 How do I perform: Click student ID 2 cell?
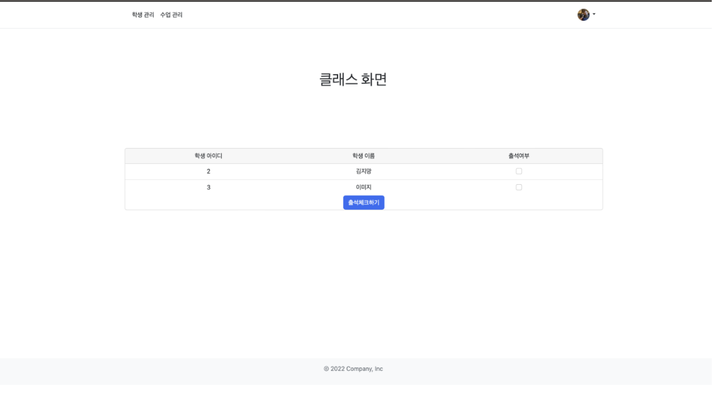pos(208,171)
